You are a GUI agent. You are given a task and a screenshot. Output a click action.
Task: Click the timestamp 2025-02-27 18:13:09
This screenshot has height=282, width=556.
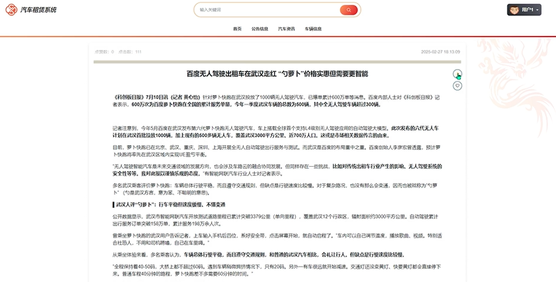[x=440, y=52]
